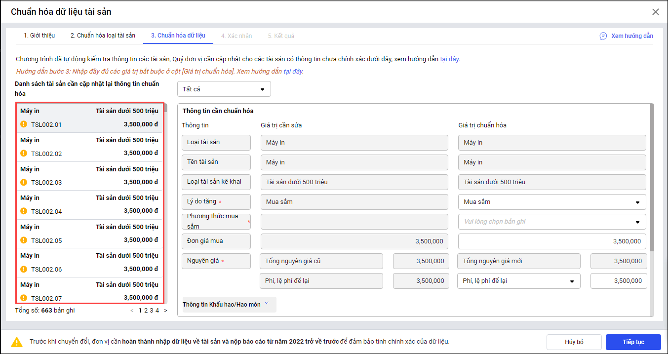Switch to 1. Giới thiệu tab
Viewport: 668px width, 354px height.
[x=39, y=36]
